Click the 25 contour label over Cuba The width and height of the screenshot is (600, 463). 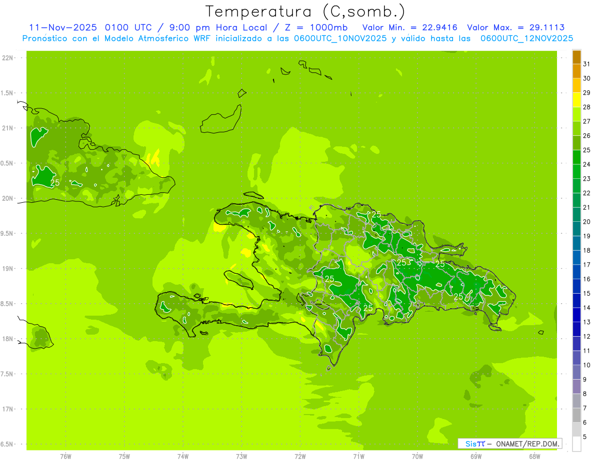55,183
